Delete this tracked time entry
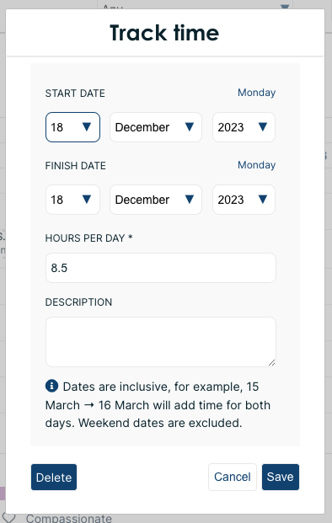This screenshot has height=523, width=332. (x=54, y=478)
